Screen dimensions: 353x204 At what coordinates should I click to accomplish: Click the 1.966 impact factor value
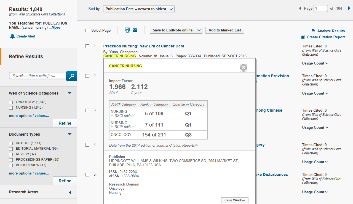point(117,87)
